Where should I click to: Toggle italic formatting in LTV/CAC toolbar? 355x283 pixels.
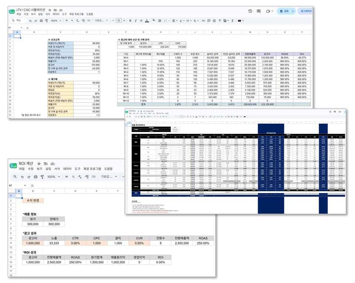[x=136, y=21]
